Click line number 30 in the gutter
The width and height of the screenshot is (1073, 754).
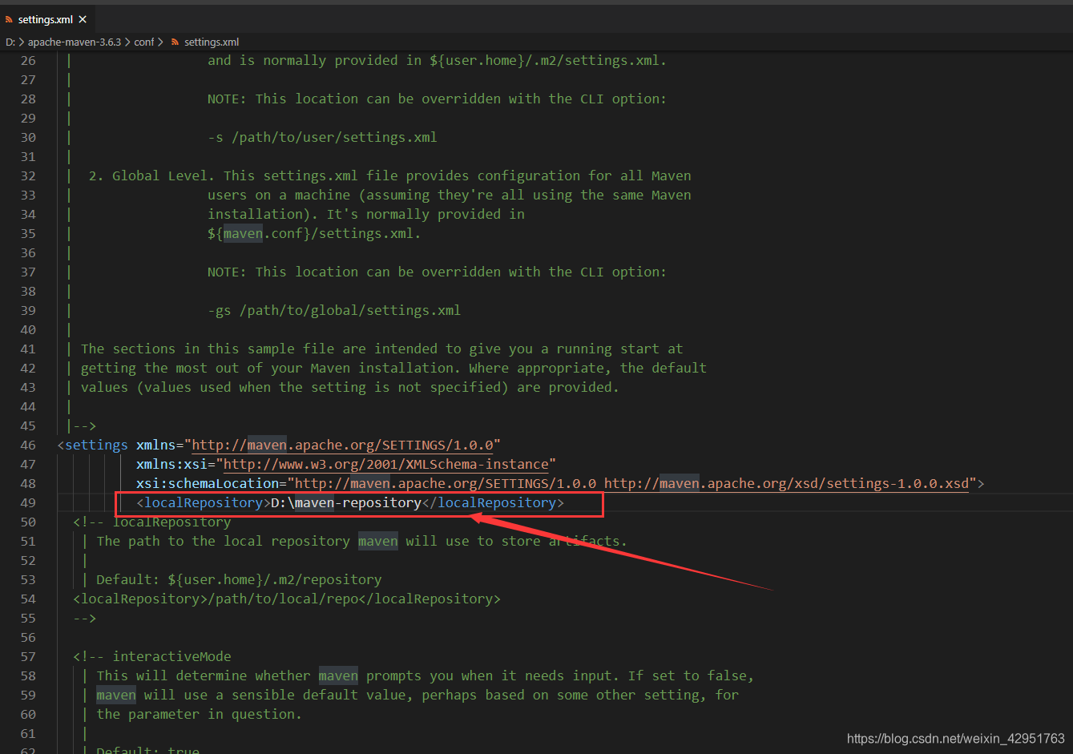pos(28,137)
